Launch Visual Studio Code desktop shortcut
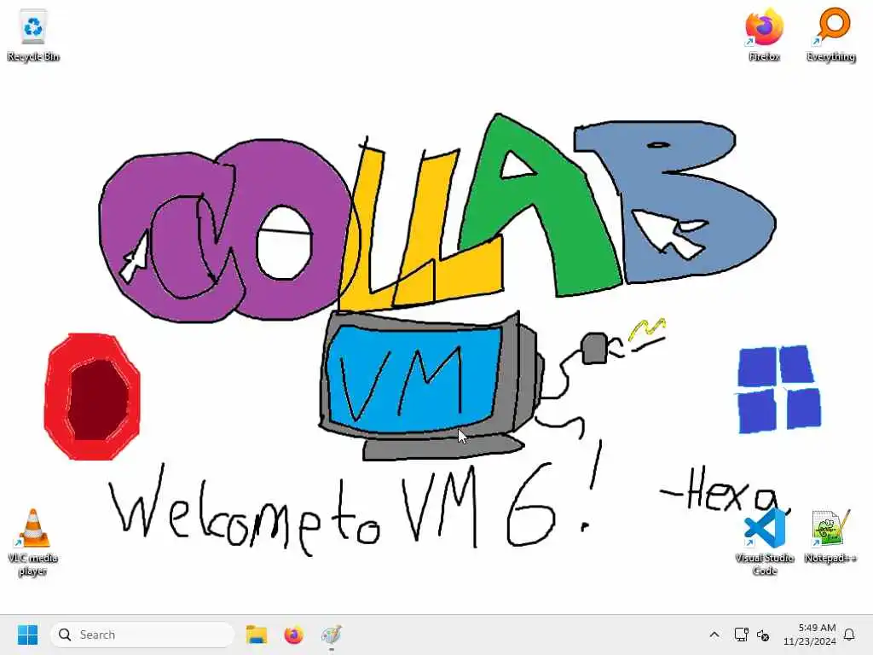 tap(765, 542)
